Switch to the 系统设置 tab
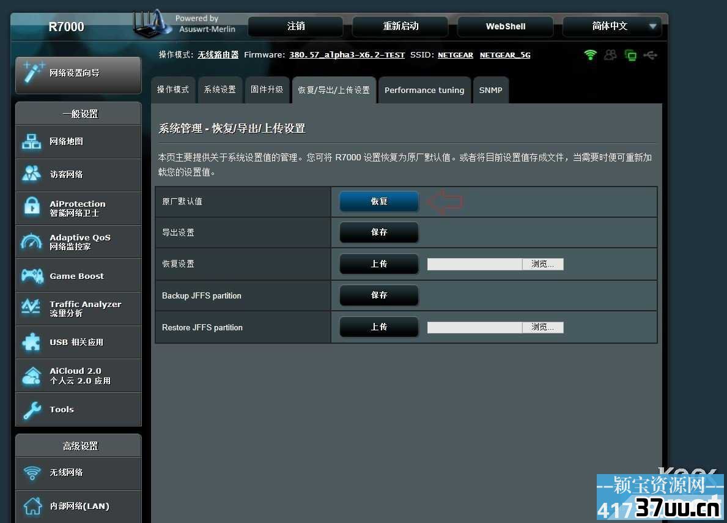Screen dimensions: 727x523 [220, 89]
